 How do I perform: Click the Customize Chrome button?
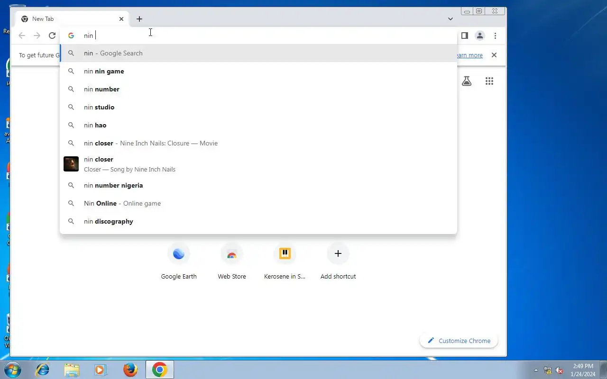459,341
